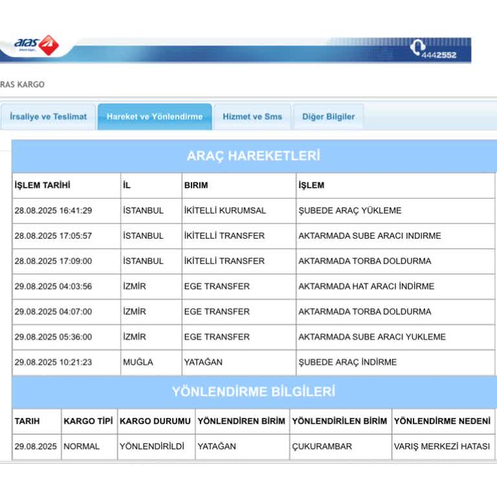Click the YÖNLENDİRİLDİ cargo status cell

tap(152, 446)
